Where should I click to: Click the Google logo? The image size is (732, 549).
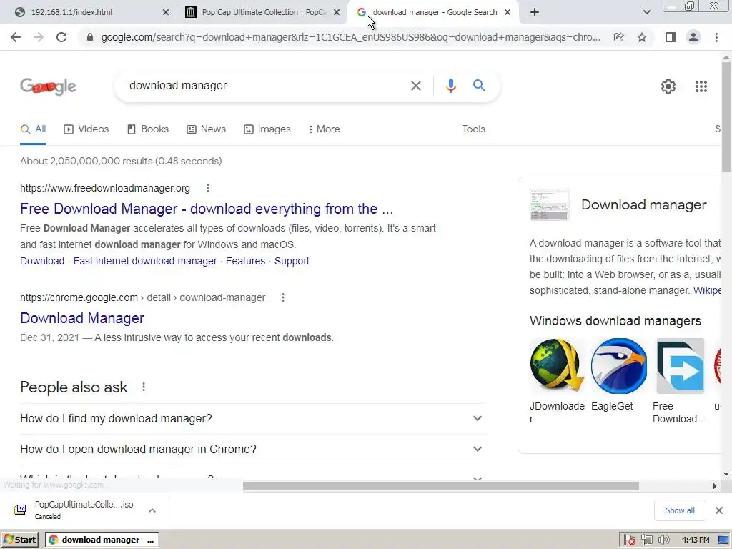[x=48, y=86]
